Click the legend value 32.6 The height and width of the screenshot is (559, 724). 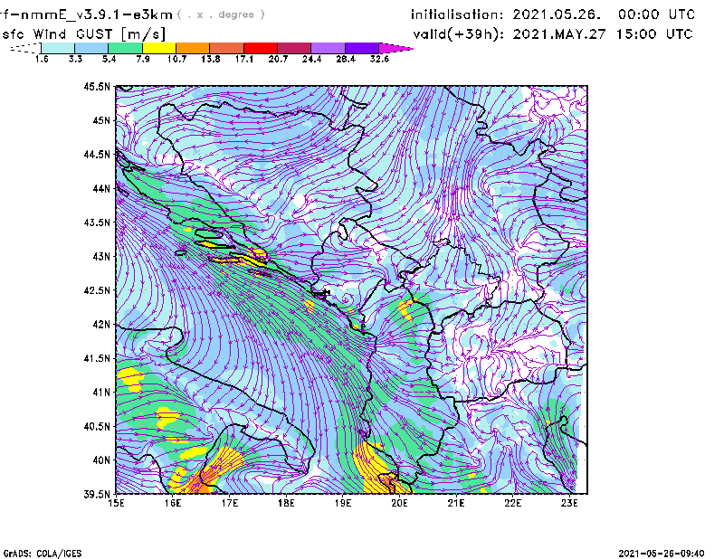379,59
